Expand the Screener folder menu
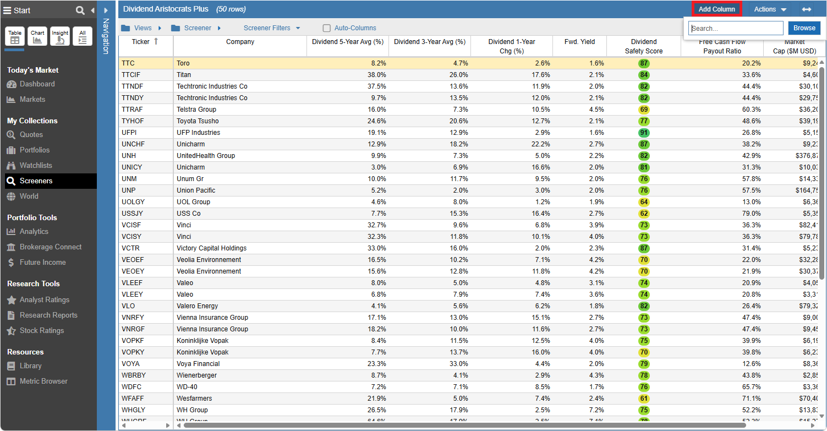 coord(196,28)
